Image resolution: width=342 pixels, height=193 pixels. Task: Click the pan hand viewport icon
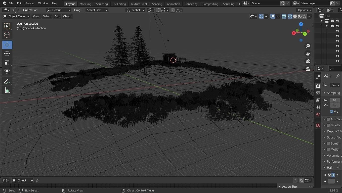[x=308, y=54]
